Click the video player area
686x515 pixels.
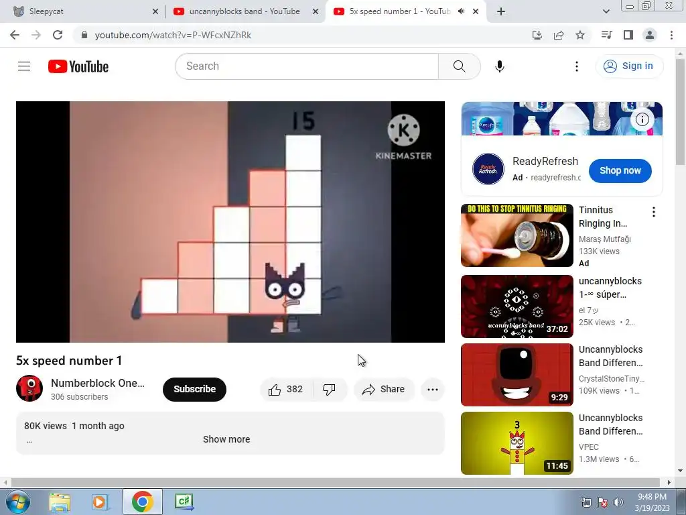pos(230,221)
